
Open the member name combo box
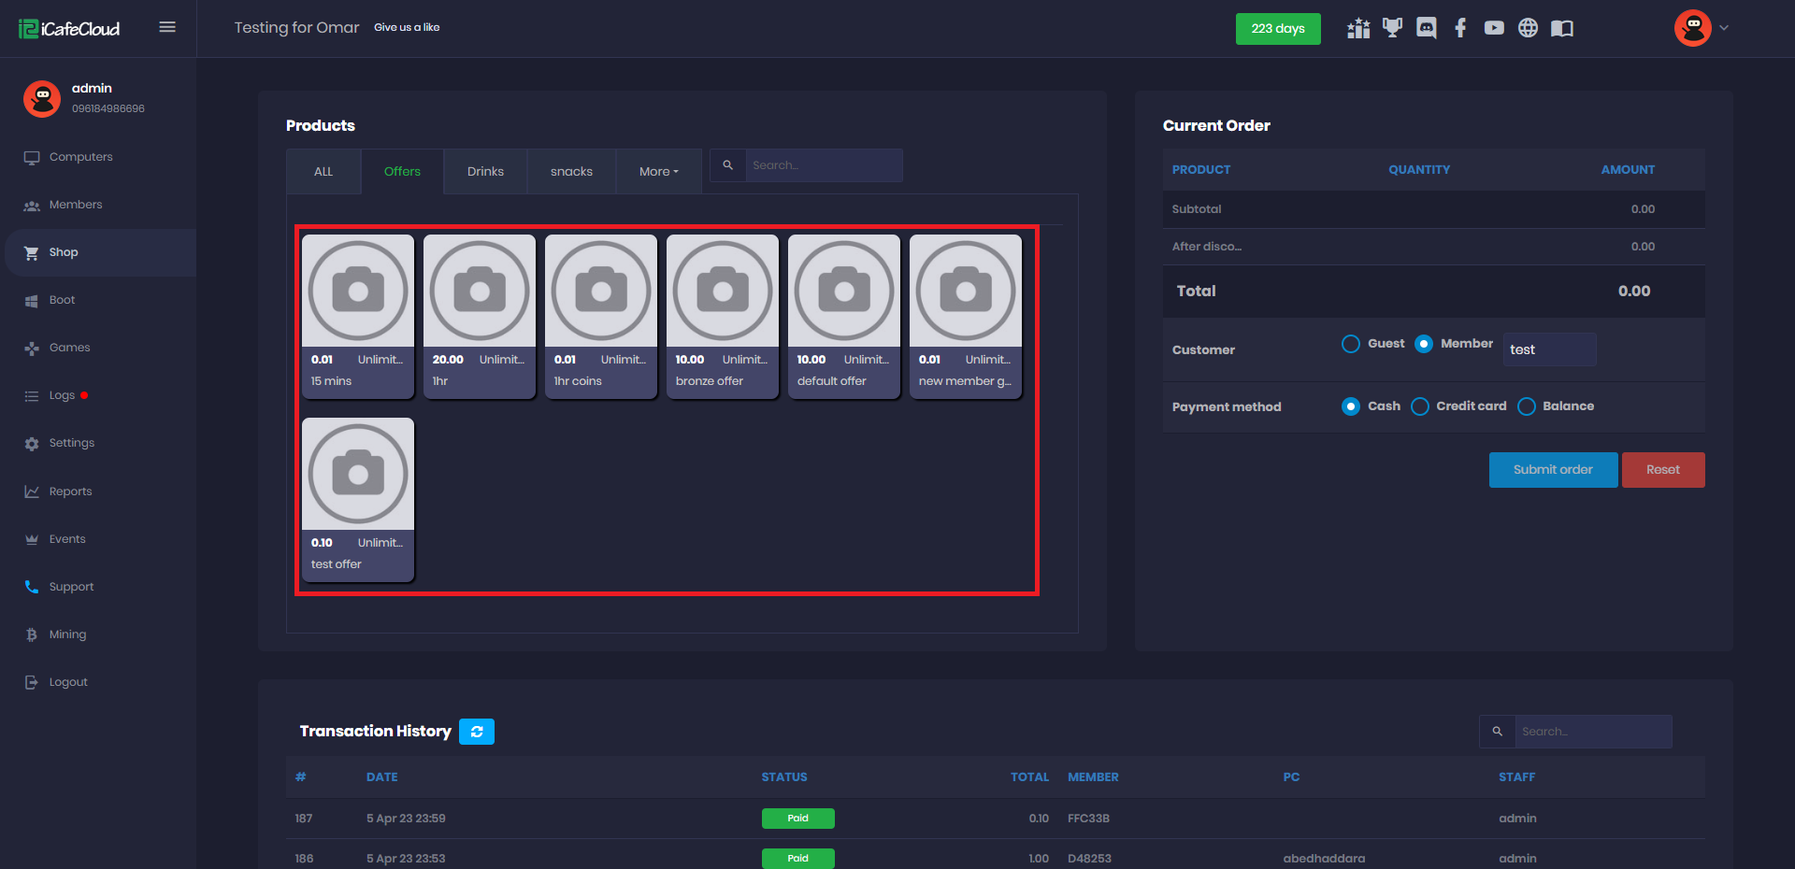tap(1548, 349)
